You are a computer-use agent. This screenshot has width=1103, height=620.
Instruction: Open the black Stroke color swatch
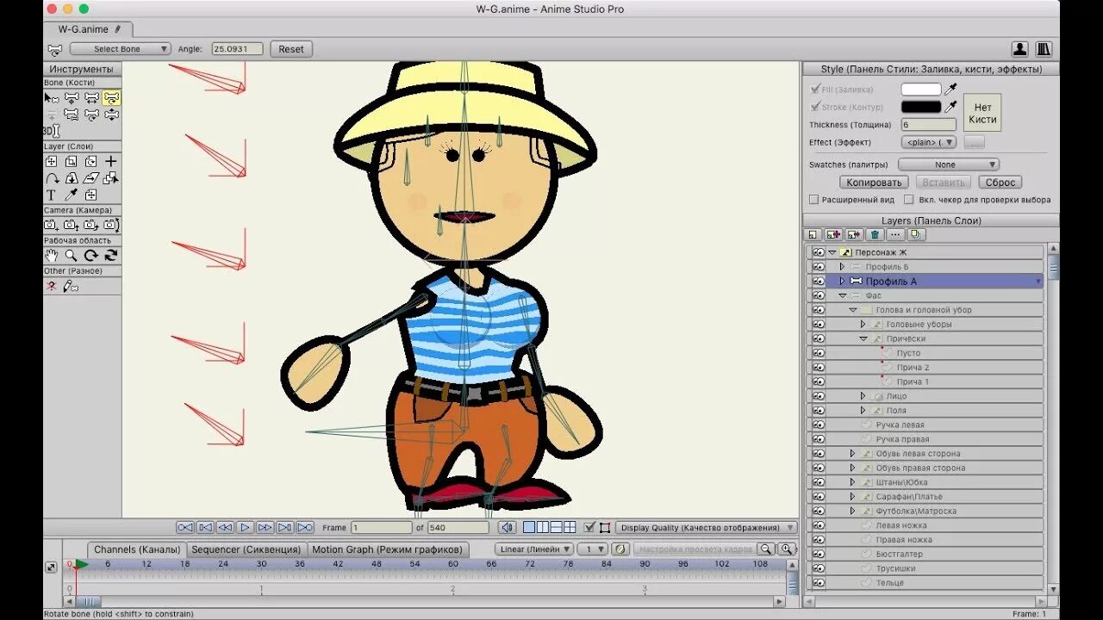tap(921, 107)
